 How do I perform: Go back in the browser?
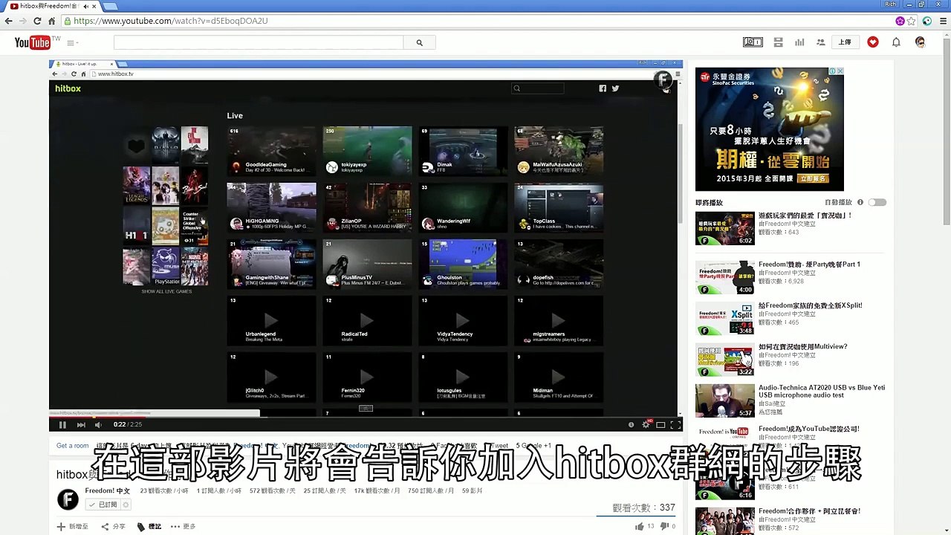[9, 21]
